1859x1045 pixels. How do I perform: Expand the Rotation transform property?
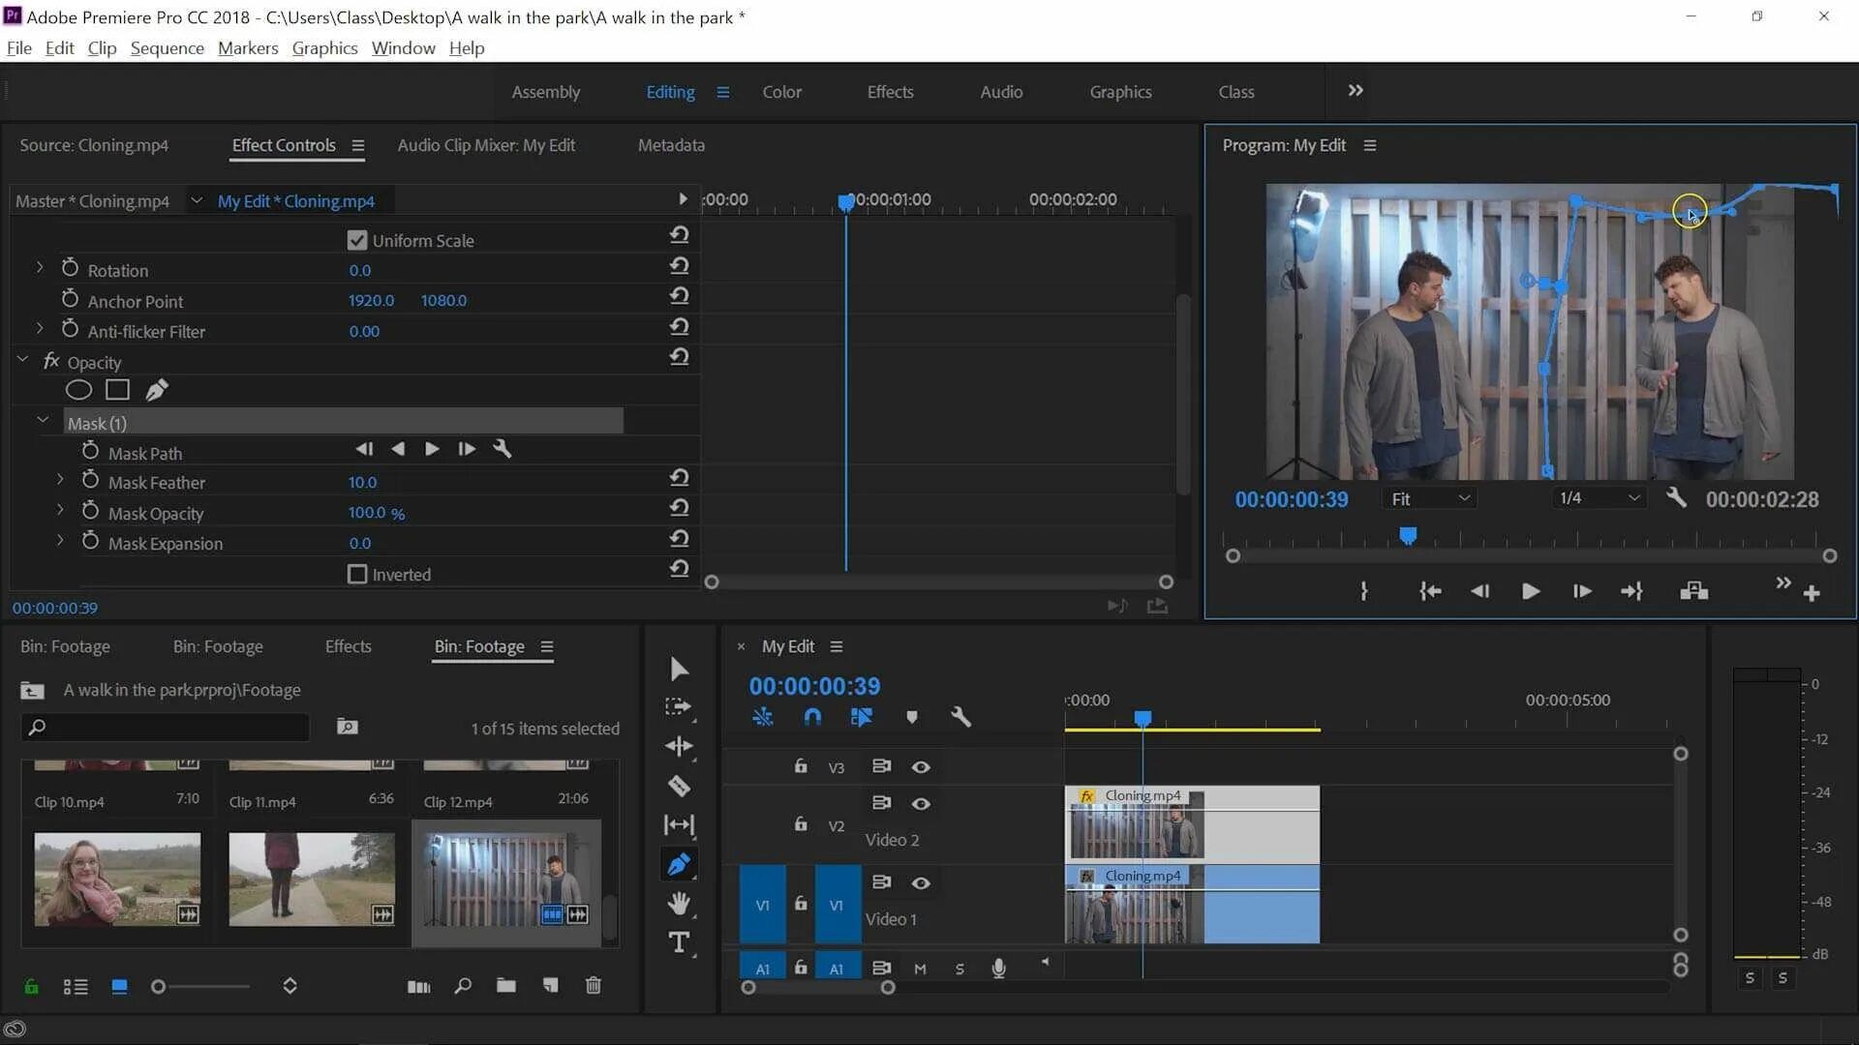40,269
